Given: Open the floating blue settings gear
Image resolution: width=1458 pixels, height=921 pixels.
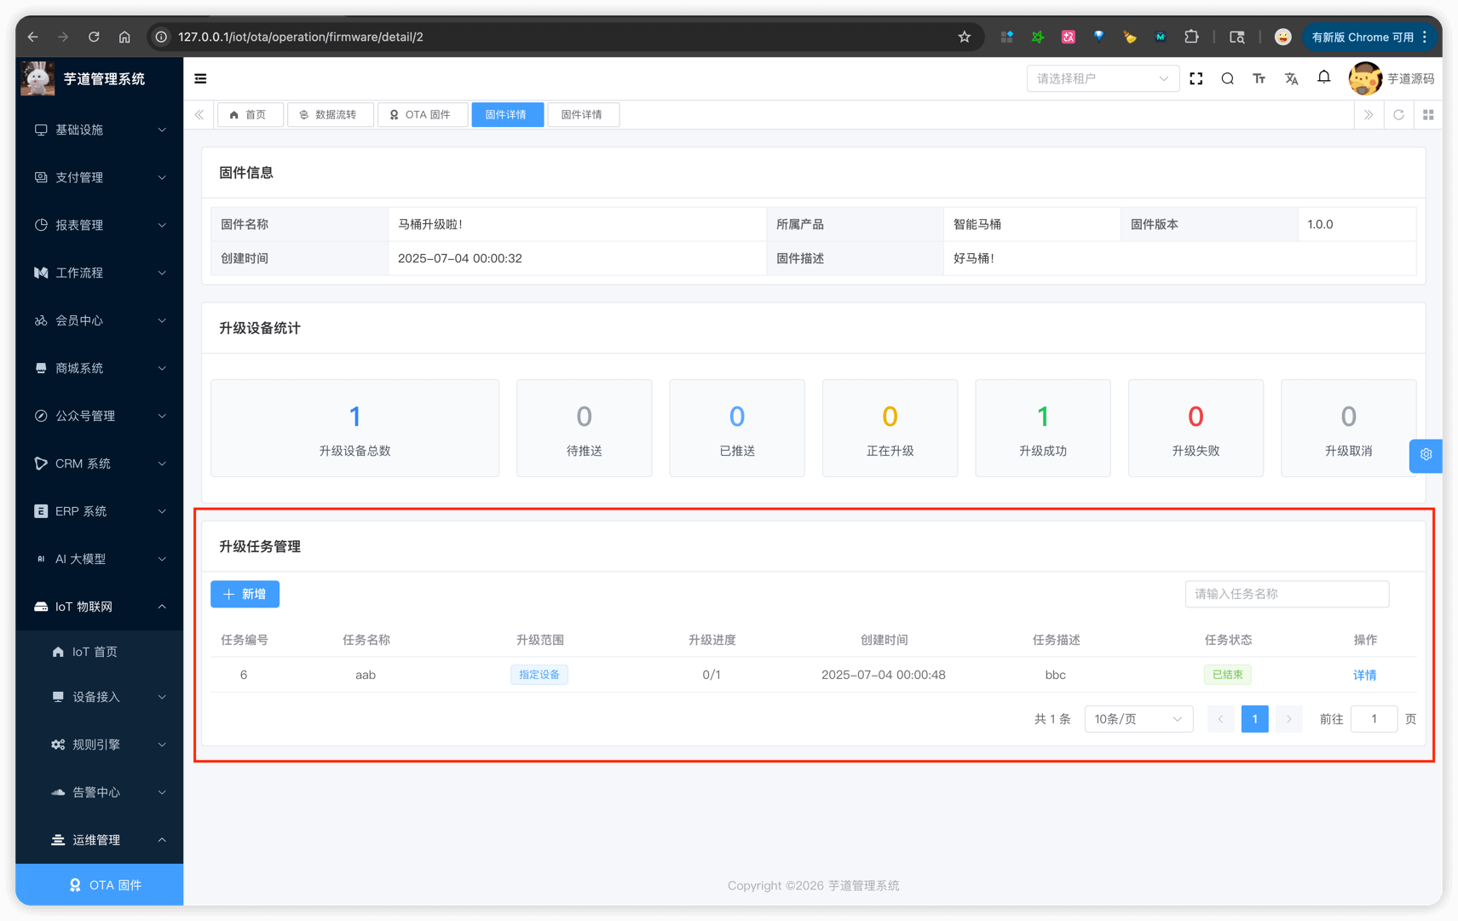Looking at the screenshot, I should coord(1426,455).
